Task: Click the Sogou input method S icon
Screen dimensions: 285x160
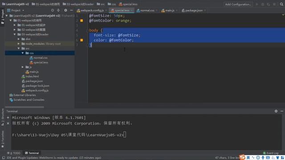Action: (242, 157)
